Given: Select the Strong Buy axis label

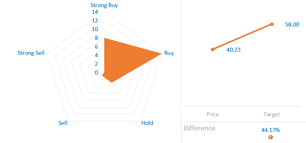Looking at the screenshot, I should pos(104,5).
